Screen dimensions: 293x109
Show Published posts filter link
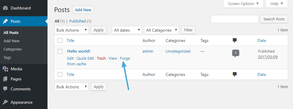tap(77, 21)
